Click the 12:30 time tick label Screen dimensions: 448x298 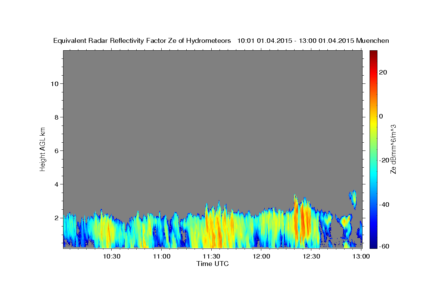coord(311,256)
